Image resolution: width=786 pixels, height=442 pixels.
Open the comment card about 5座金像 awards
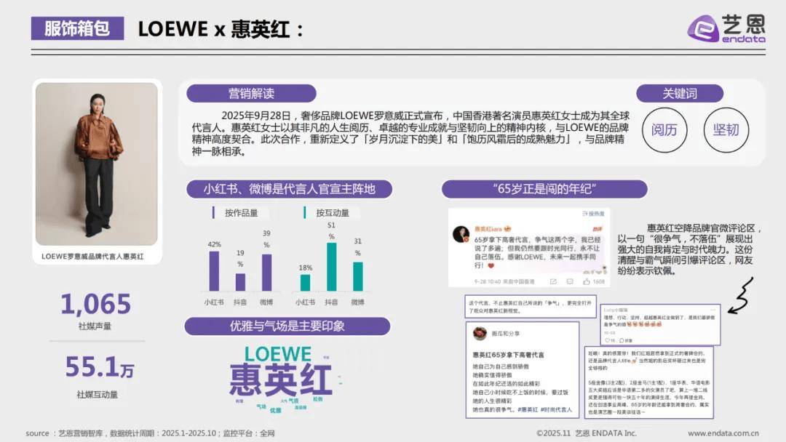(x=649, y=382)
